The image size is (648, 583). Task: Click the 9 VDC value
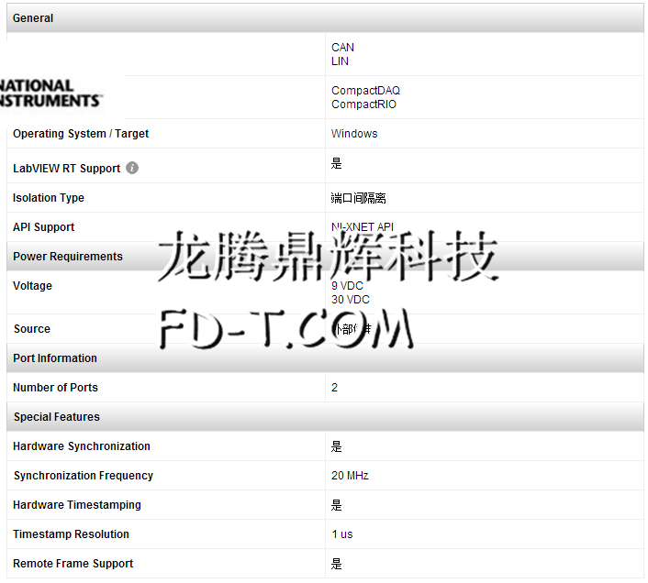tap(347, 285)
